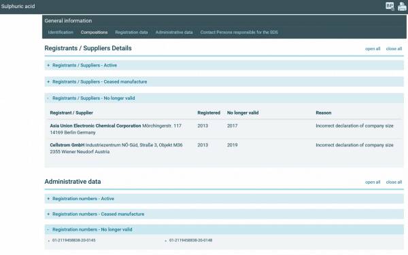Expand Registrants / Suppliers - Ceased manufacture section

[224, 81]
